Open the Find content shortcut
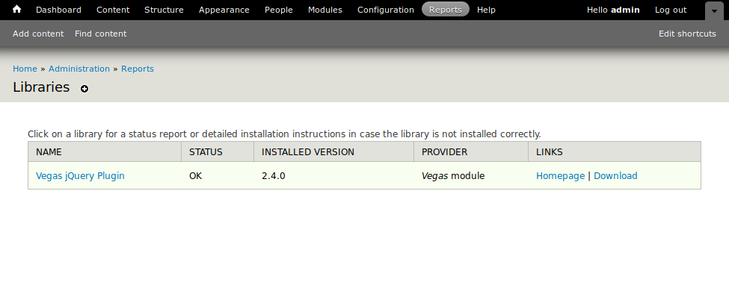The height and width of the screenshot is (282, 729). click(x=100, y=34)
